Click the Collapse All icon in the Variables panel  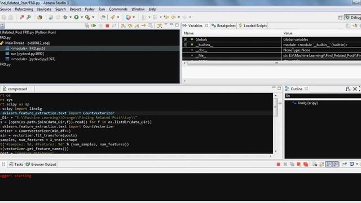[x=355, y=25]
